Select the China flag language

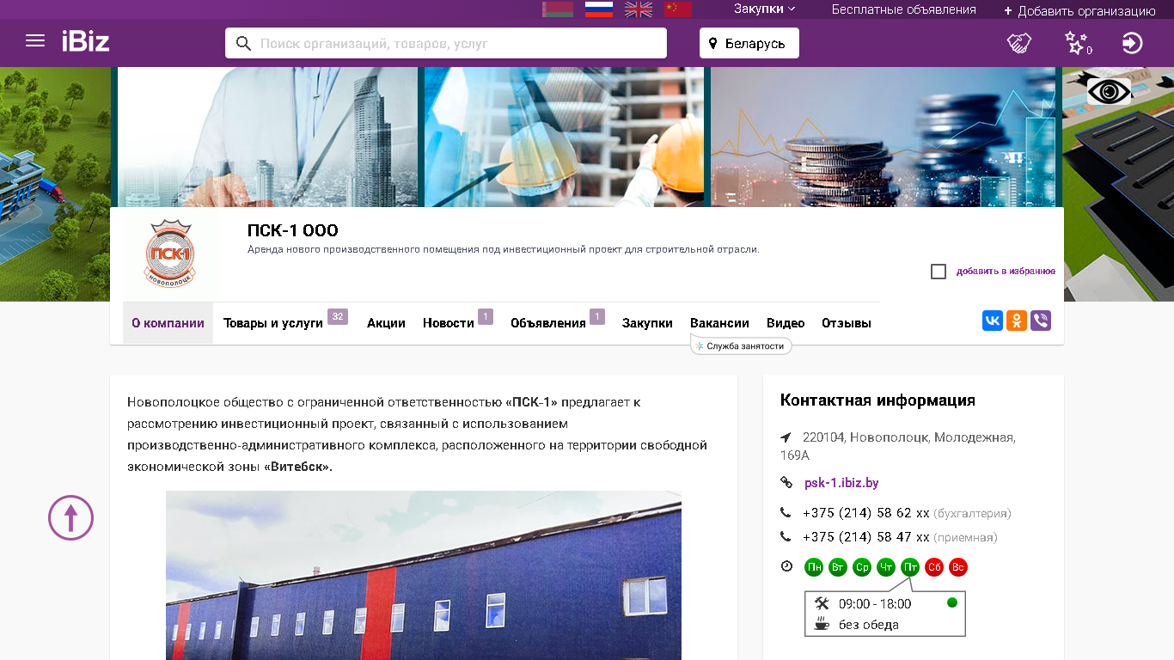[x=678, y=9]
